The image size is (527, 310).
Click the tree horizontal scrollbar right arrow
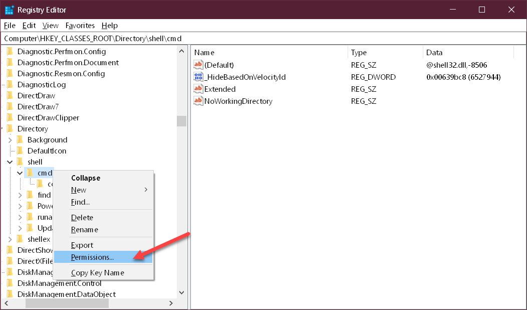171,303
